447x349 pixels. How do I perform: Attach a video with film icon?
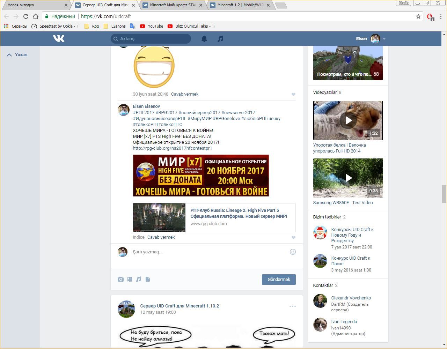point(130,279)
